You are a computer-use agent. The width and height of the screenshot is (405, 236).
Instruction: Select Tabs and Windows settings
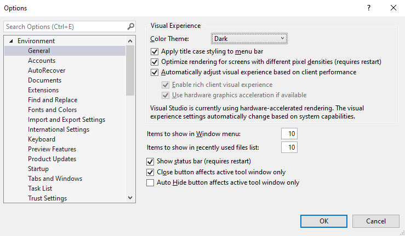(x=55, y=179)
